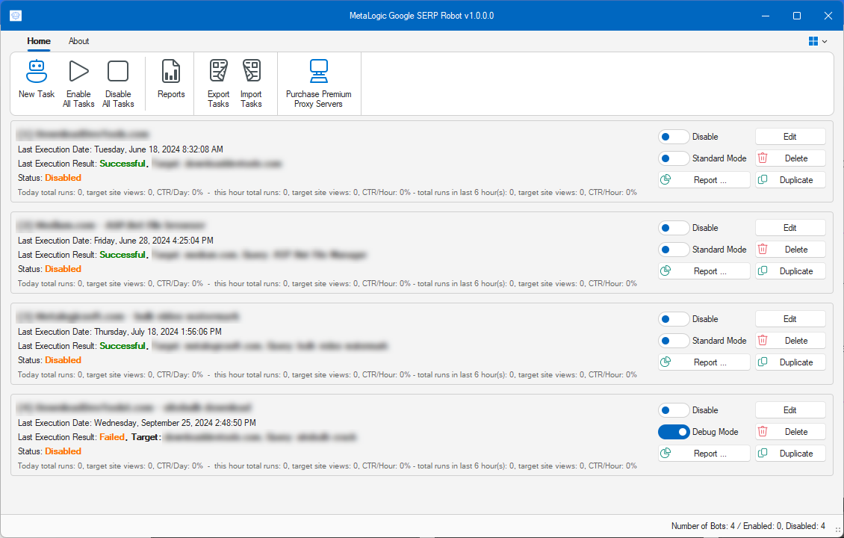The height and width of the screenshot is (538, 844).
Task: Click the Successful result in the July 18 task
Action: point(122,346)
